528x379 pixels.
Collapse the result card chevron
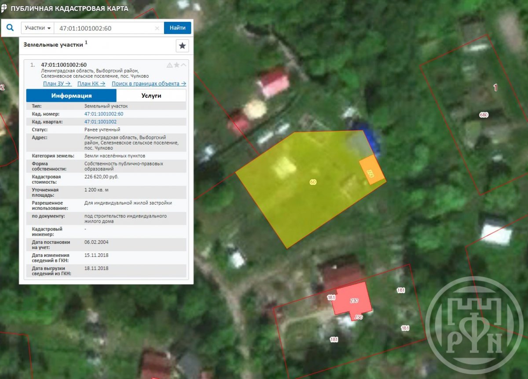coord(183,65)
